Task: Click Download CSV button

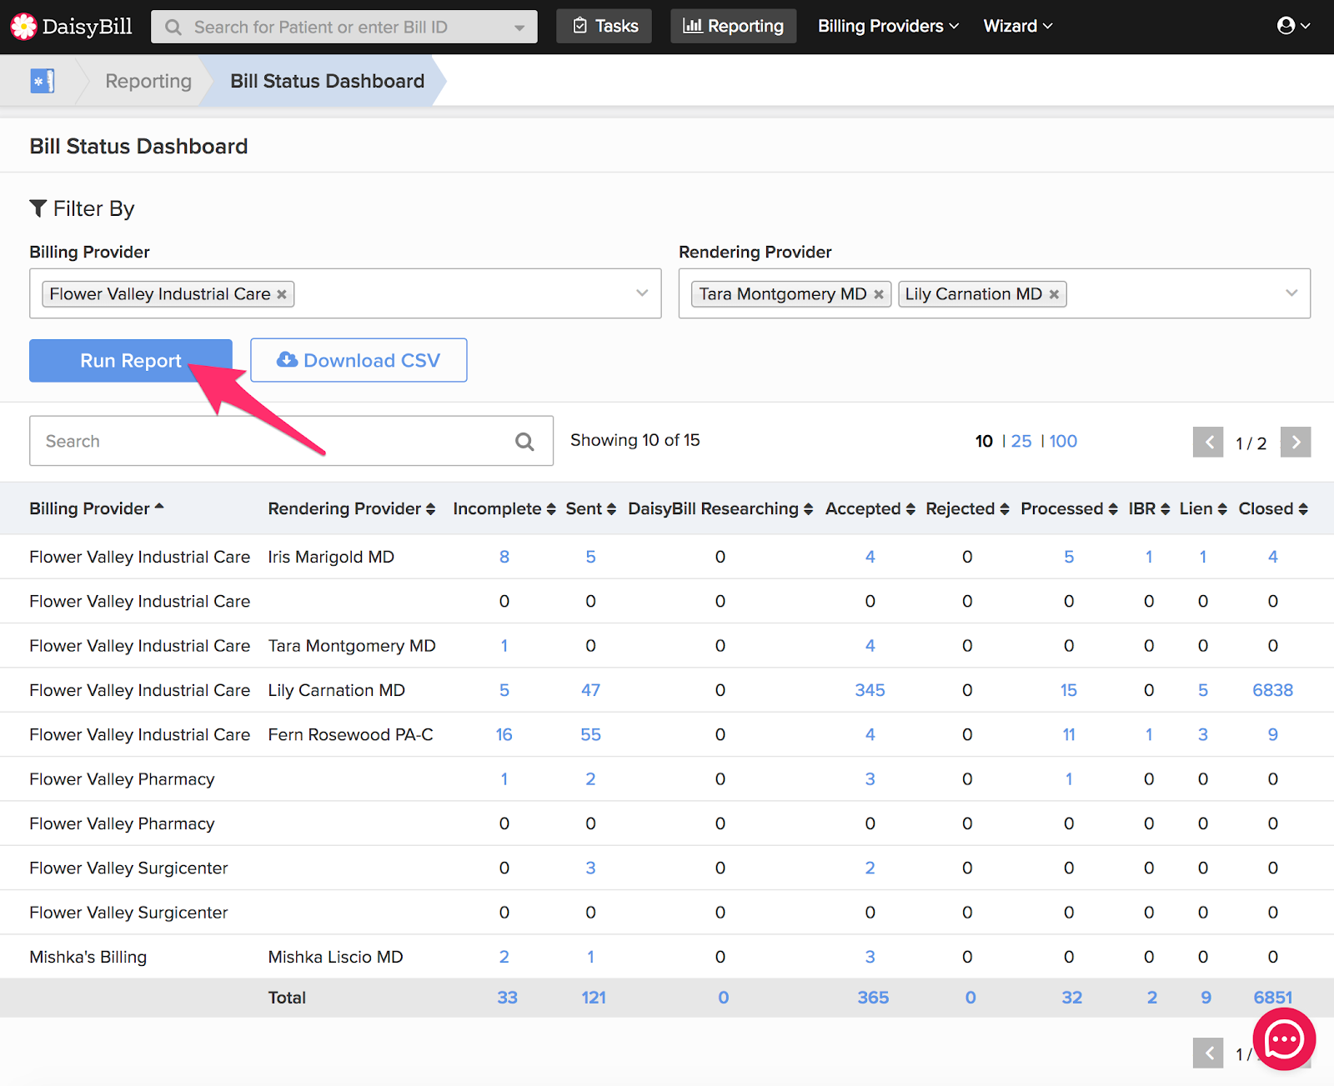Action: [x=359, y=360]
